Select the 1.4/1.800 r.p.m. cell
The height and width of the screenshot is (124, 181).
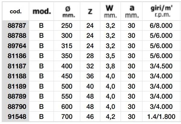(x=161, y=116)
